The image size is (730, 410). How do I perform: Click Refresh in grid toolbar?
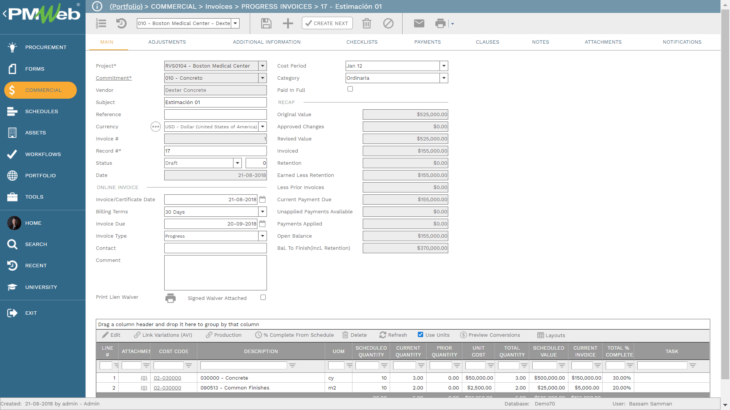393,335
